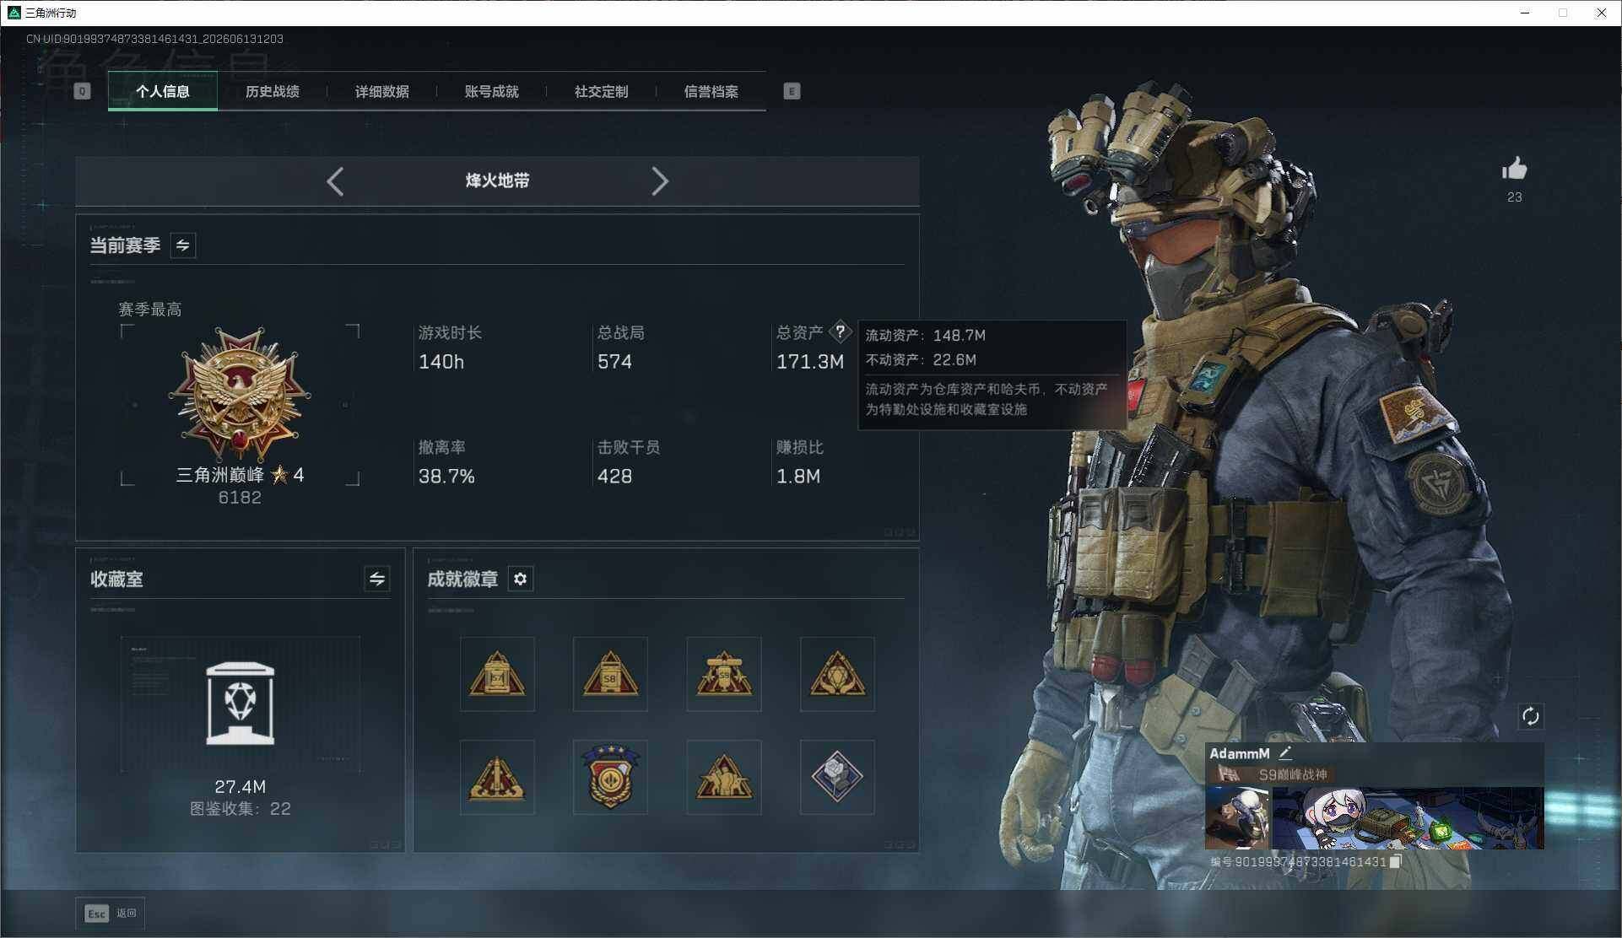Select the S9 winged achievement badge
This screenshot has width=1622, height=938.
(x=724, y=674)
